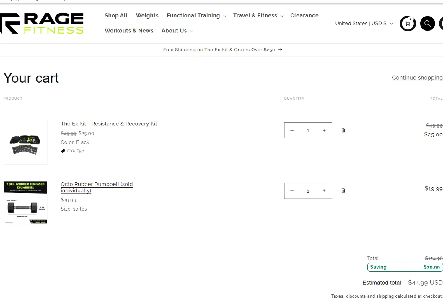Click the Estimated total $44.99 USD text
This screenshot has width=443, height=305.
(x=403, y=283)
